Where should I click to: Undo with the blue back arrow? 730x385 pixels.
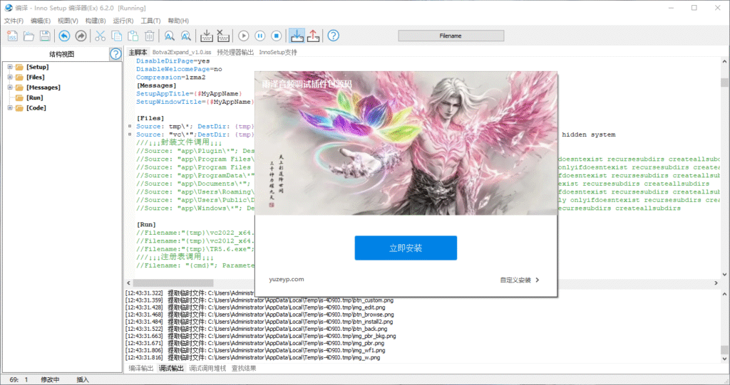click(64, 36)
